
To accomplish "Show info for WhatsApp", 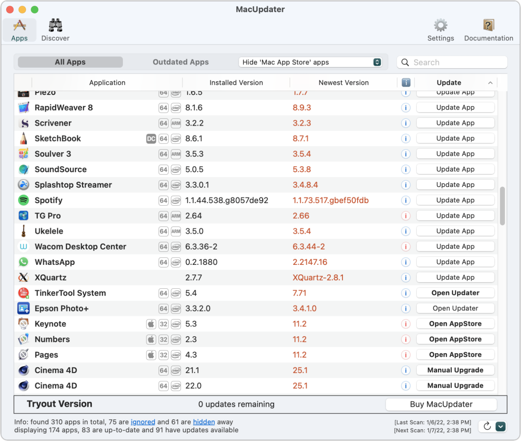I will 406,262.
